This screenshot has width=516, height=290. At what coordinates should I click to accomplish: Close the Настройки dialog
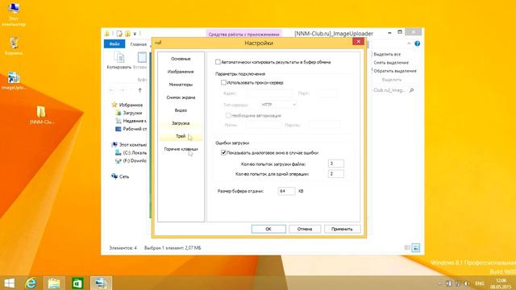(358, 41)
